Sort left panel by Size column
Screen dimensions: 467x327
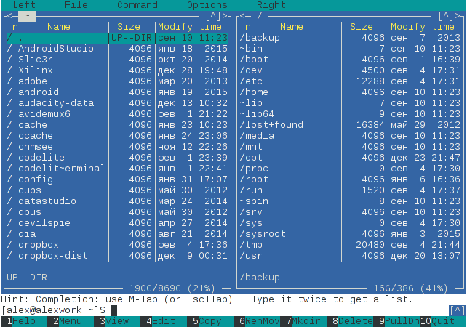tap(129, 27)
